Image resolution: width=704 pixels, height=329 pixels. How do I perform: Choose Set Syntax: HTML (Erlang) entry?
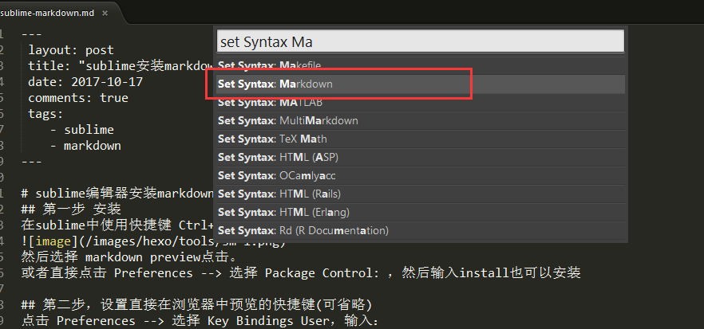(421, 212)
